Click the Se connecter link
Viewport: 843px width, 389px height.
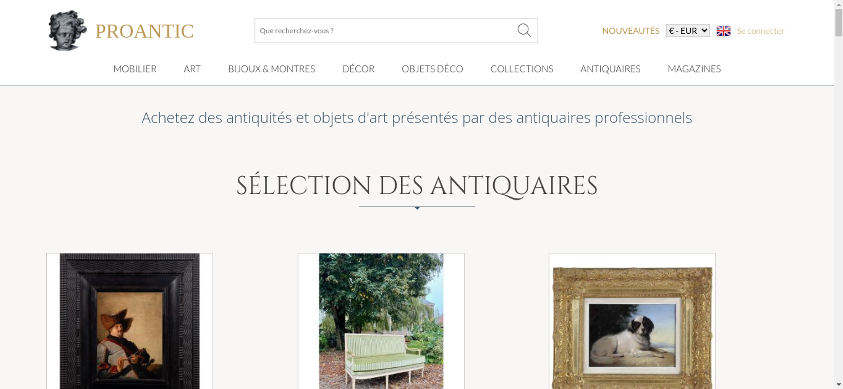[760, 31]
